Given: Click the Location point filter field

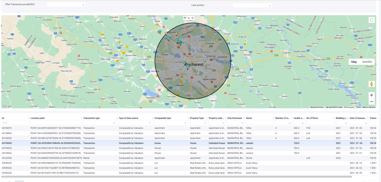Looking at the screenshot, I should [x=56, y=123].
